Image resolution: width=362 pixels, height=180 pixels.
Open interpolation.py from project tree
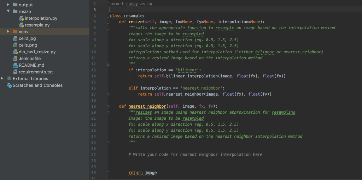tap(41, 18)
